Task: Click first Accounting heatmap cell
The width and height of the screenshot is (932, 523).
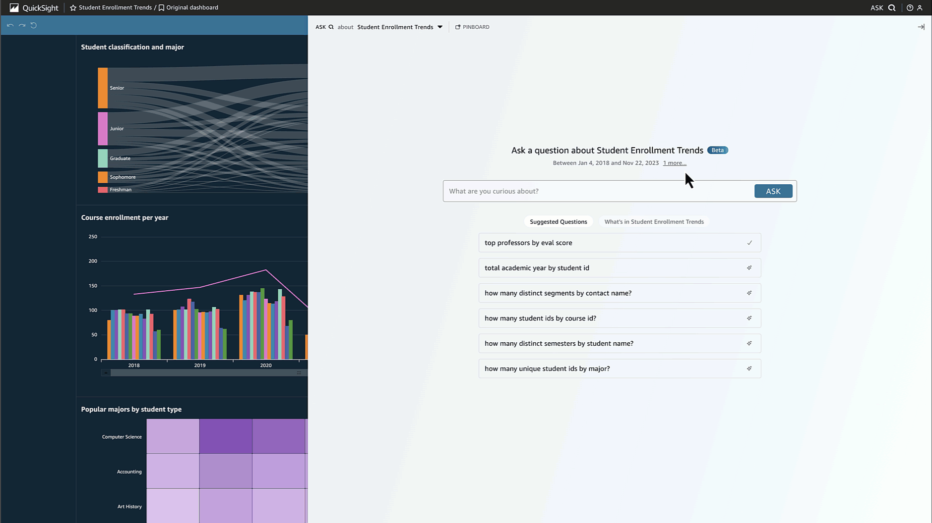Action: pyautogui.click(x=173, y=471)
